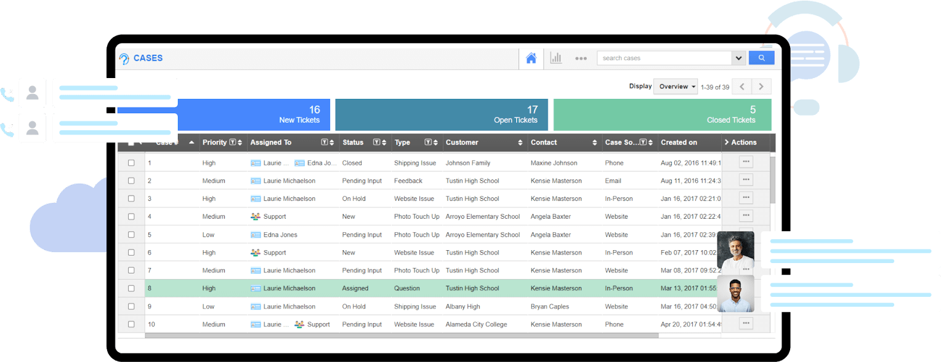Open the Closed Tickets tile

tap(662, 114)
